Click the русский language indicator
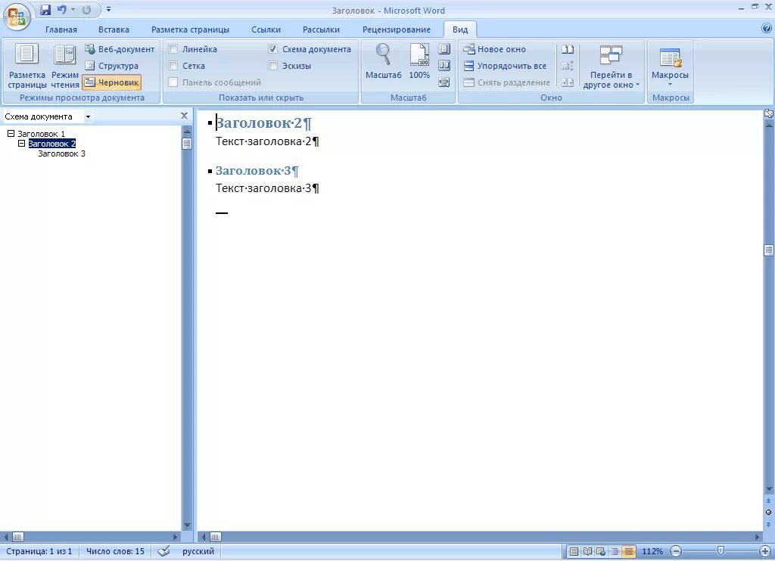 198,551
